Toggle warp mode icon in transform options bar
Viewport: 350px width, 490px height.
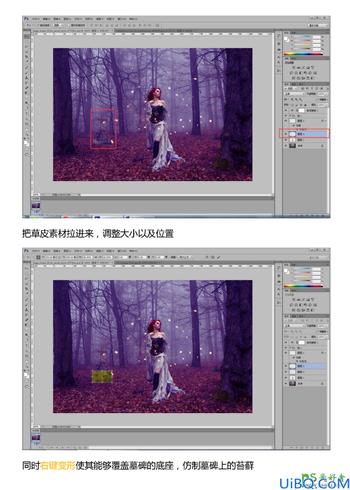pos(206,257)
